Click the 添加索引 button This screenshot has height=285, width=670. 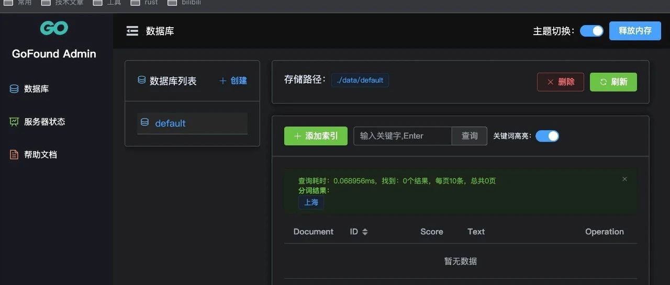click(x=316, y=136)
